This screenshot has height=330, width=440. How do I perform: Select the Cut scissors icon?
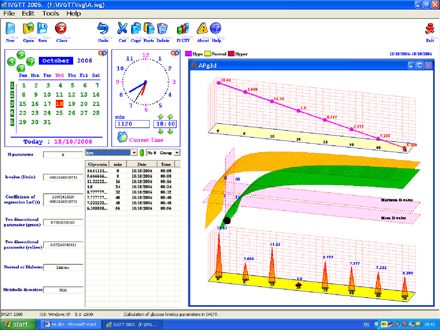pos(122,29)
